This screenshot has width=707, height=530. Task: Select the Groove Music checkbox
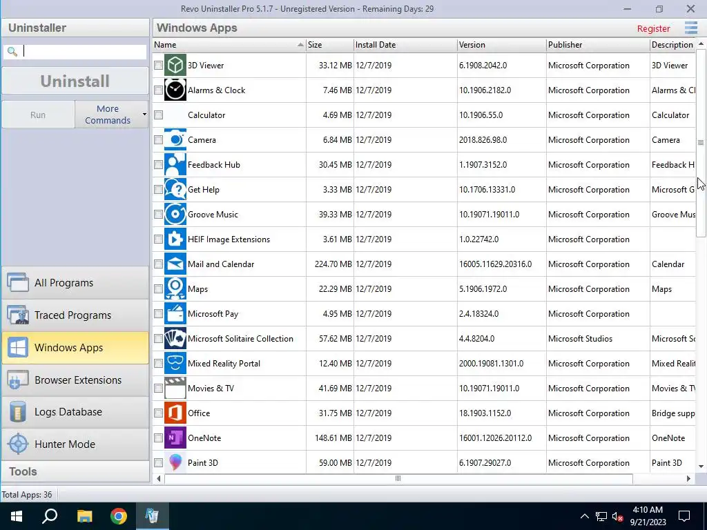(158, 214)
